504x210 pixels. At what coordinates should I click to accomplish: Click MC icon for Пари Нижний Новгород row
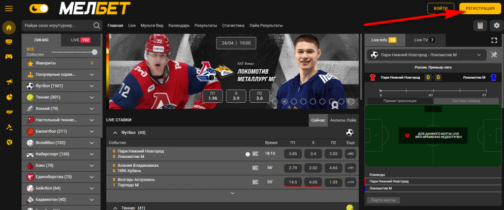[255, 154]
